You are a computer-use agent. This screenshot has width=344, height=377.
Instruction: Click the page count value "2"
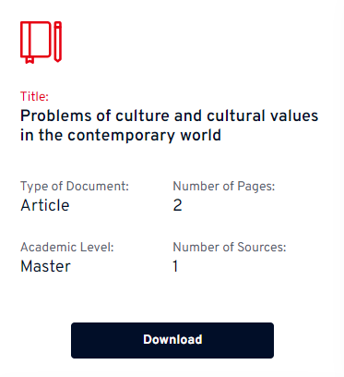177,205
